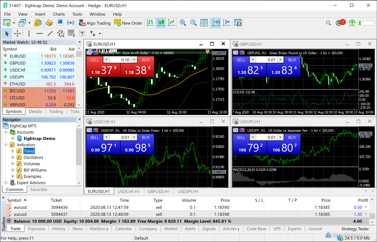Open the New Chart dropdown arrow

pyautogui.click(x=14, y=23)
